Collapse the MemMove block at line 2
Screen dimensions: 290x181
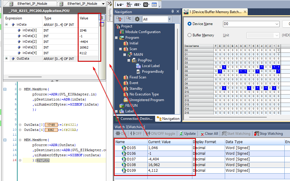(x=5, y=89)
